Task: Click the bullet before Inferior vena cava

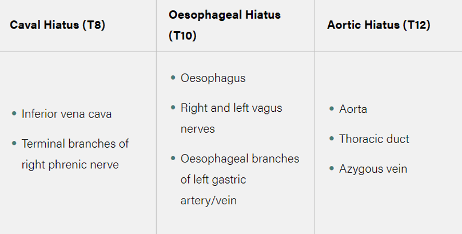Action: pyautogui.click(x=14, y=113)
